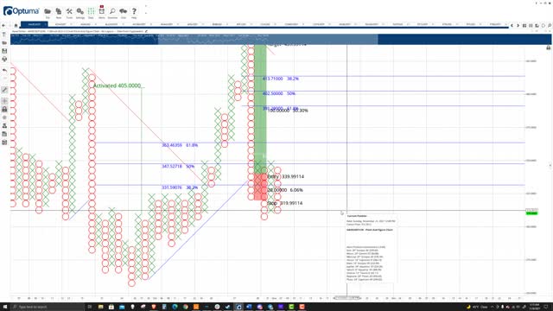Click the save disk icon in left toolbar

[4, 51]
